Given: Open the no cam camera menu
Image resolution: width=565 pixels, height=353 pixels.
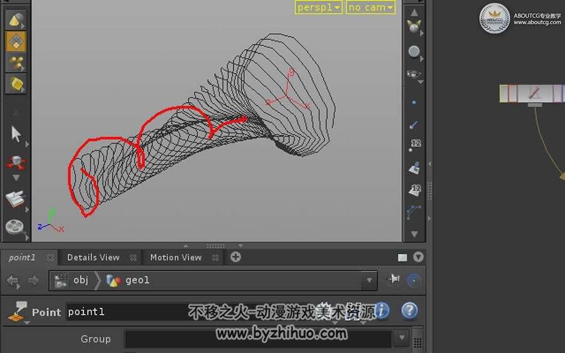Looking at the screenshot, I should coord(370,7).
